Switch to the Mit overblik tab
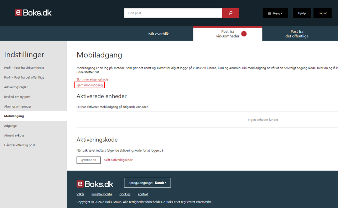 point(158,34)
